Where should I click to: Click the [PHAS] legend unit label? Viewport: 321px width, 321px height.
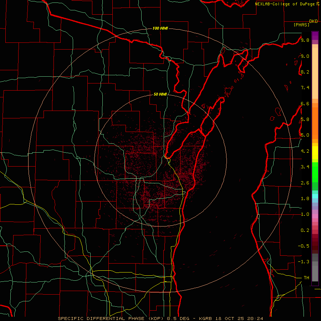[x=301, y=25]
